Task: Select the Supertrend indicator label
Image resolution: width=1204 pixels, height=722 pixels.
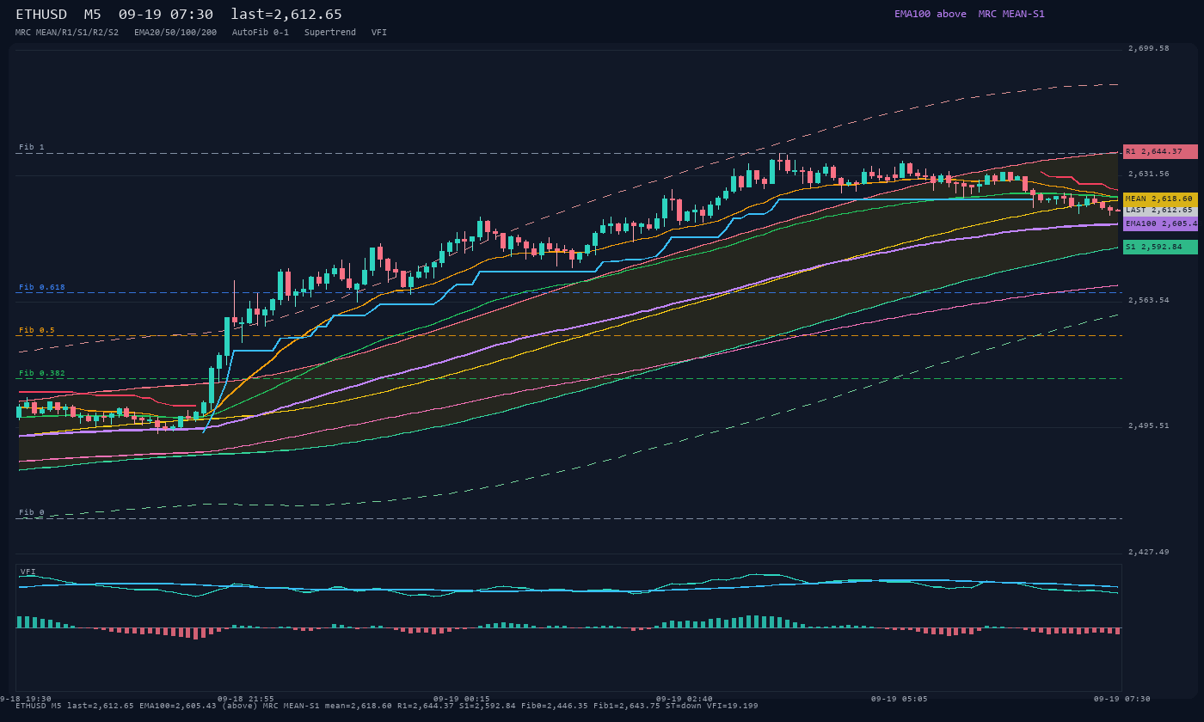Action: (330, 32)
